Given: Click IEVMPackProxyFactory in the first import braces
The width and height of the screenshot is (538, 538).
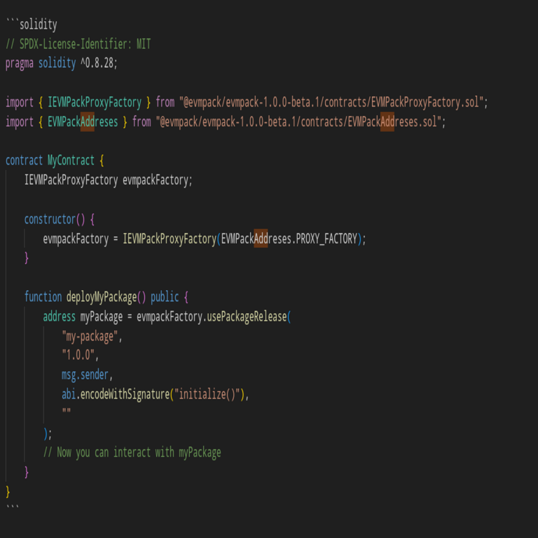Looking at the screenshot, I should [95, 102].
